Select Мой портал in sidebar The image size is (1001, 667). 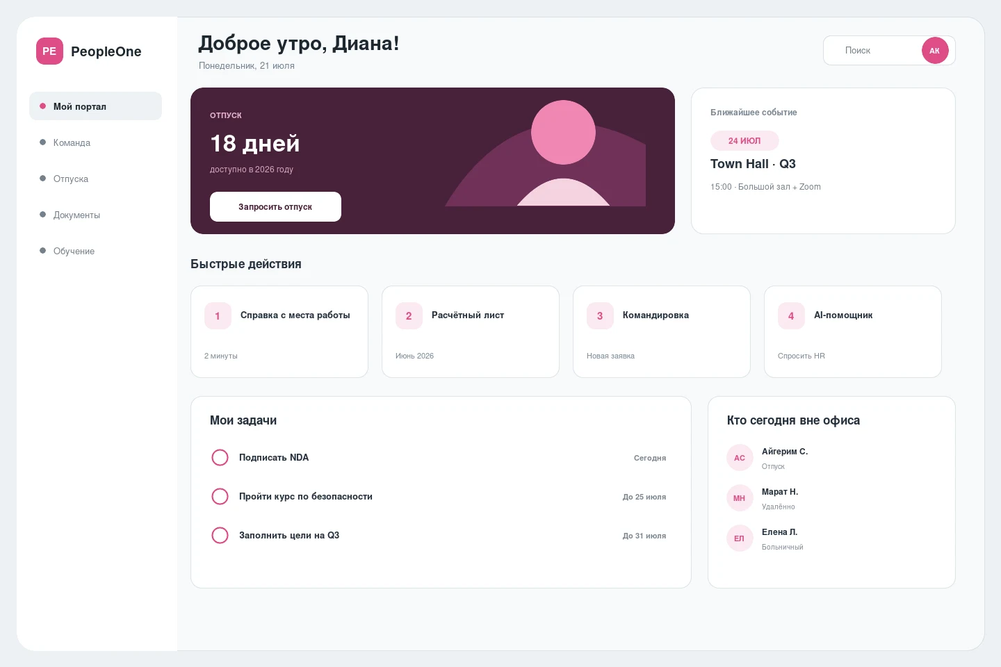(95, 106)
